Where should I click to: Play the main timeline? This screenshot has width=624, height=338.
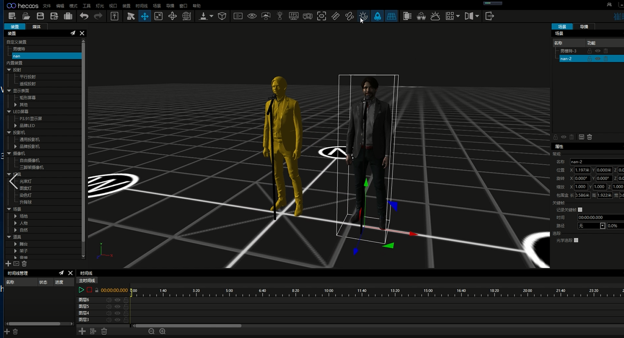pyautogui.click(x=81, y=290)
